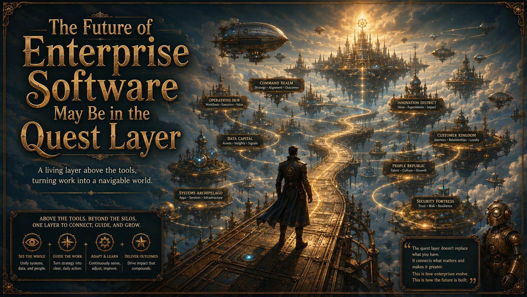Click 'Assets • Insights • Signals' subtitle
The width and height of the screenshot is (527, 297).
point(240,143)
